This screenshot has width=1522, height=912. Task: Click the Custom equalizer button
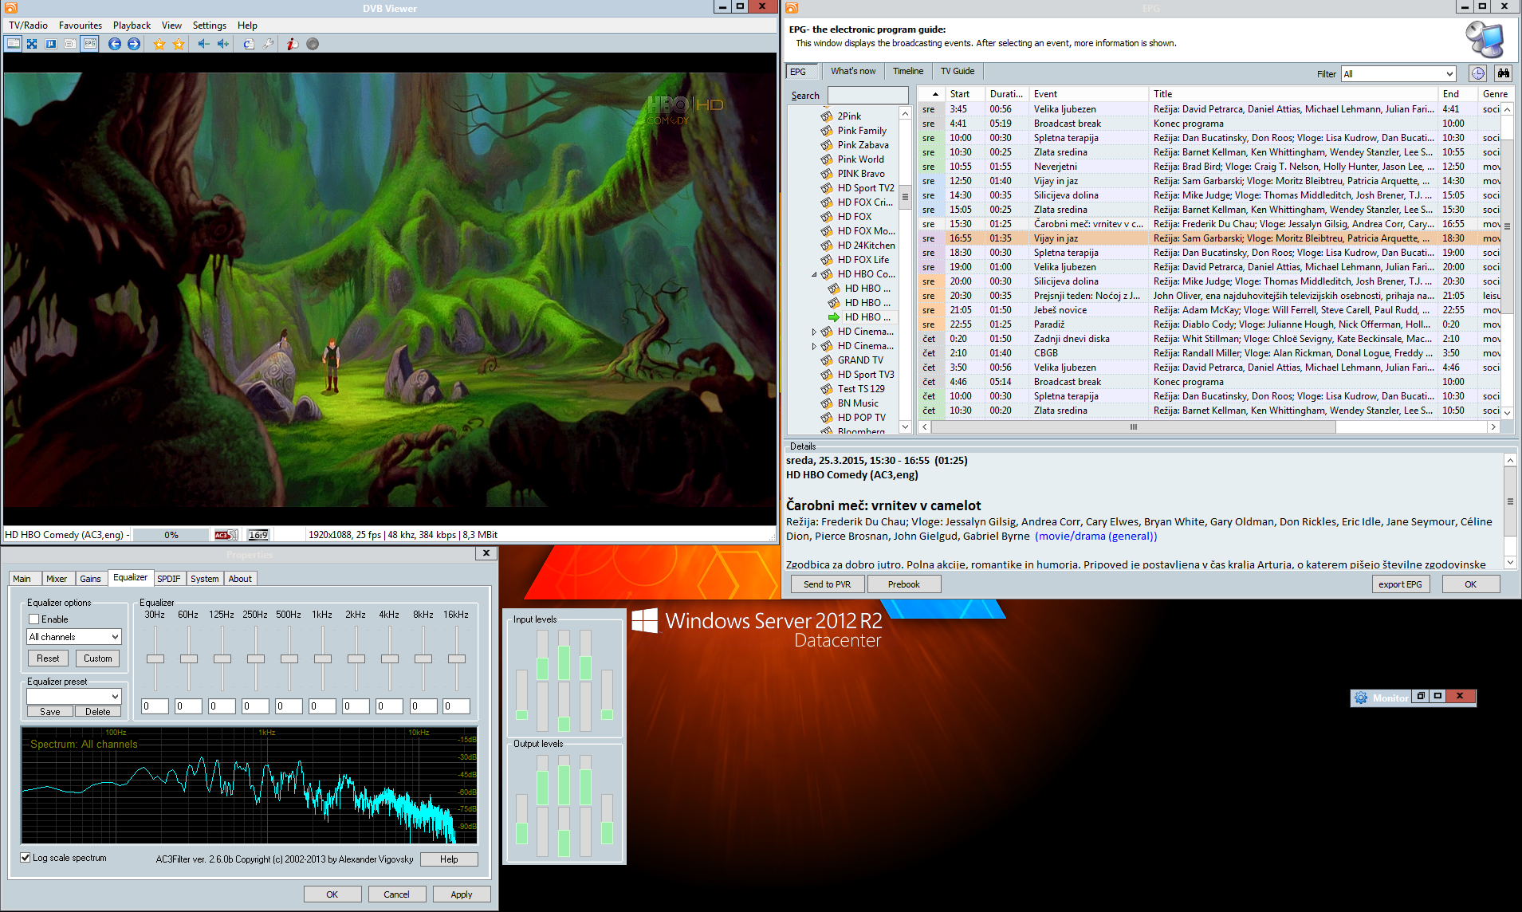coord(98,658)
